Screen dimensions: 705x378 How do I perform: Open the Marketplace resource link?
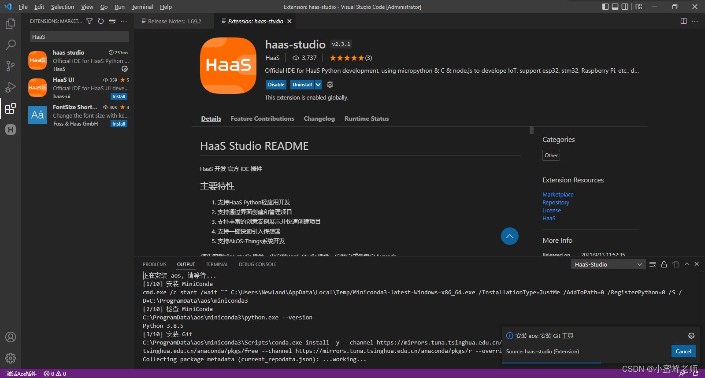pos(558,194)
